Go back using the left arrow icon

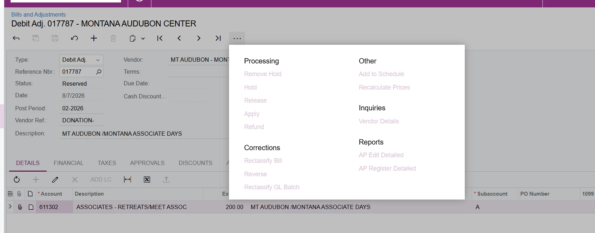pos(16,38)
